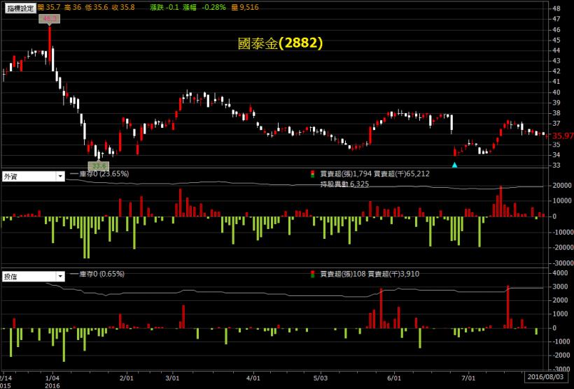Select the 外資 combo box field
574x389 pixels.
(x=34, y=177)
